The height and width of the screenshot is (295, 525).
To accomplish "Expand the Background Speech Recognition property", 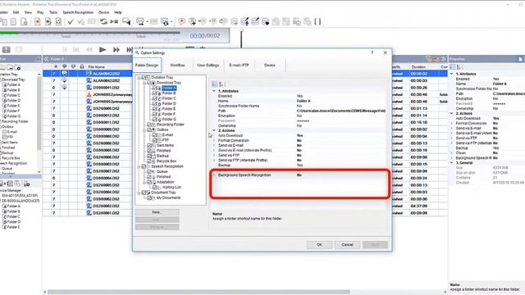I will click(x=214, y=175).
